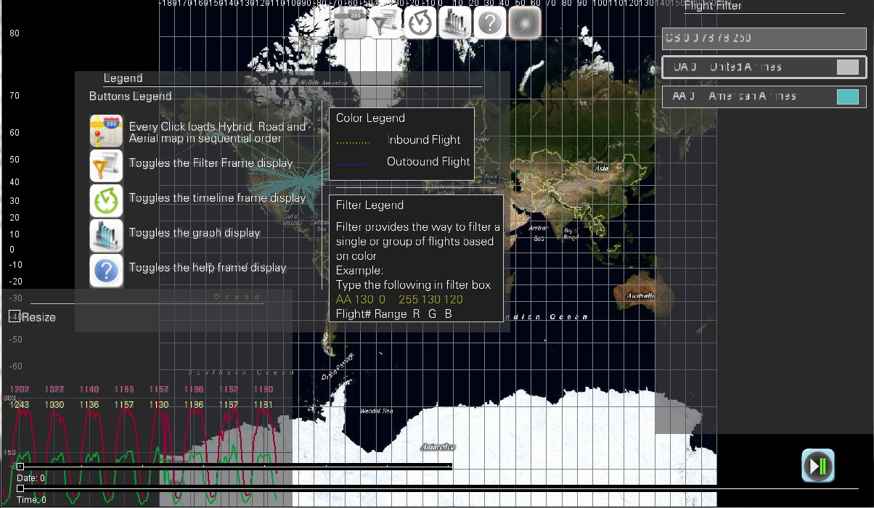This screenshot has width=874, height=508.
Task: Cycle map type with the toolbar map icon
Action: 351,22
